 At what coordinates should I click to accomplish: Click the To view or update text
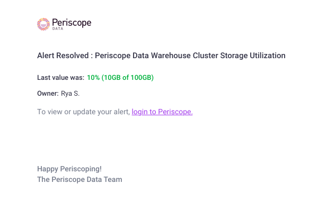66,112
